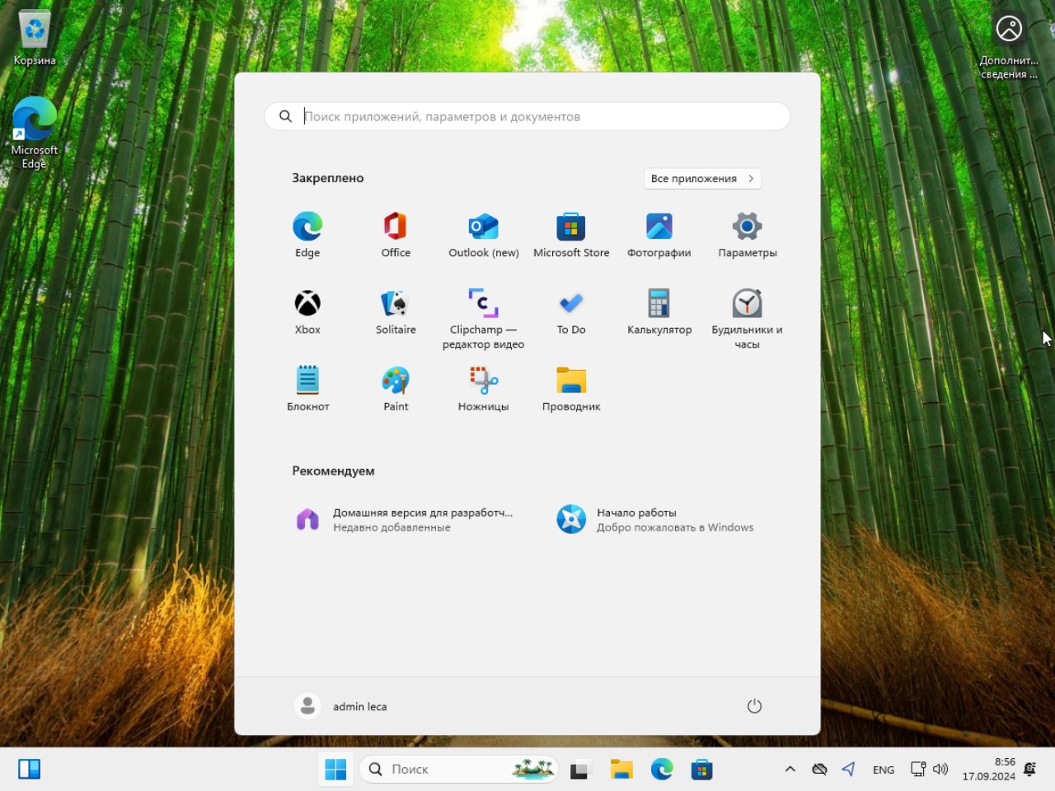Click the location arrow tray icon
The image size is (1055, 791).
[x=848, y=770]
